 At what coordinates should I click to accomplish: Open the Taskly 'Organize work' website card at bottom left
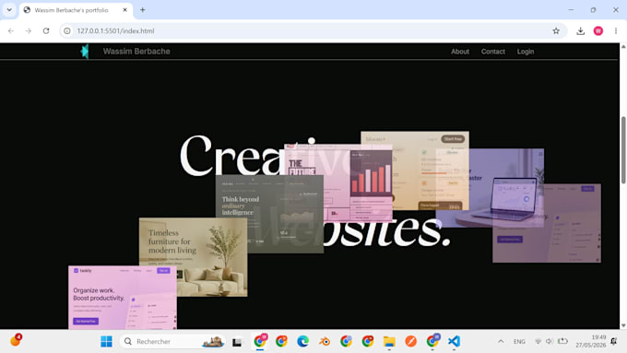coord(123,298)
